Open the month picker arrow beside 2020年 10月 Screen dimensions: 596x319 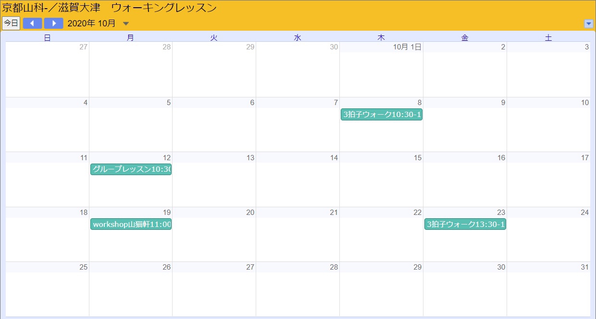(126, 24)
